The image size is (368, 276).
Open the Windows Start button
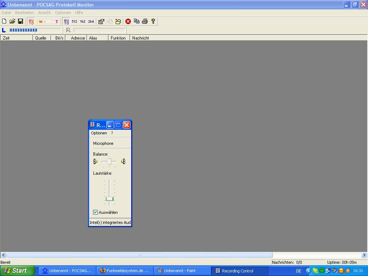[x=17, y=271]
